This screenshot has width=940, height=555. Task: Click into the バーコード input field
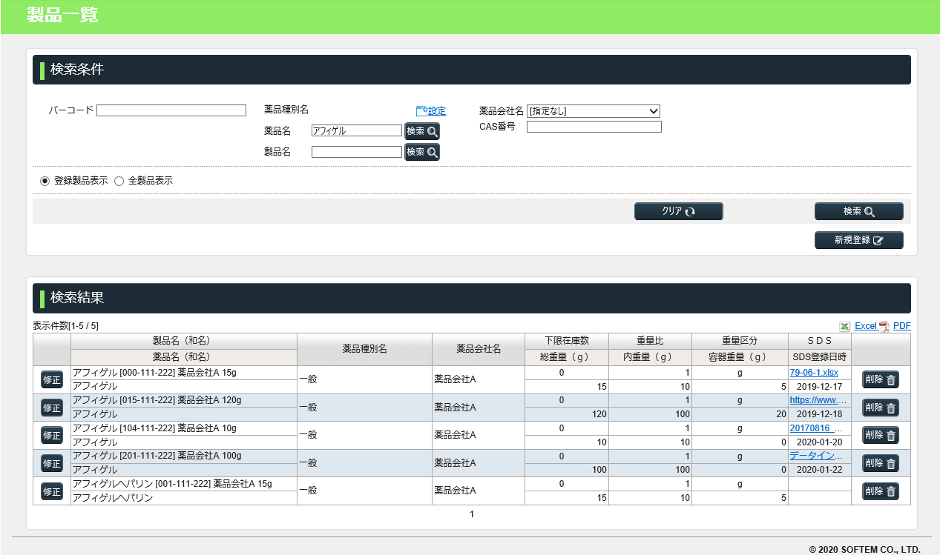[171, 110]
